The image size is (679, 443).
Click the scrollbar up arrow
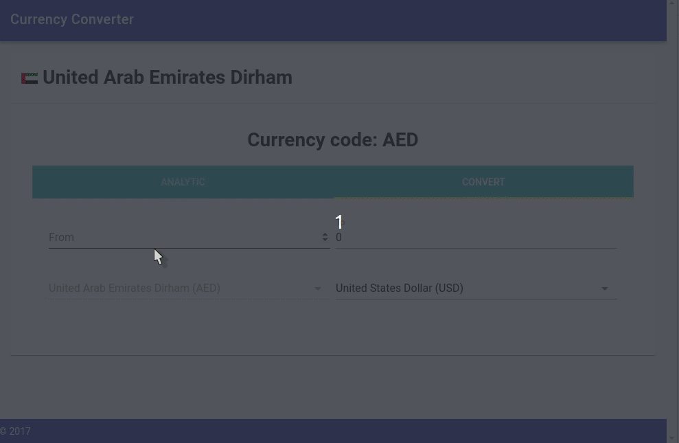pos(673,3)
